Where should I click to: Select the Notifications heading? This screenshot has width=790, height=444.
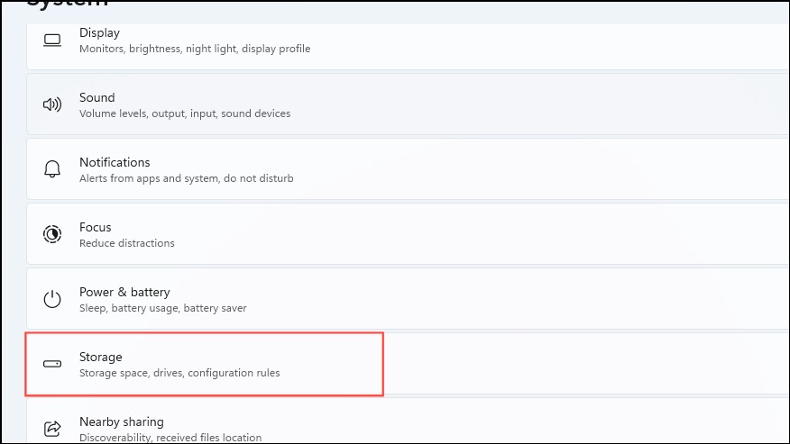pyautogui.click(x=115, y=162)
